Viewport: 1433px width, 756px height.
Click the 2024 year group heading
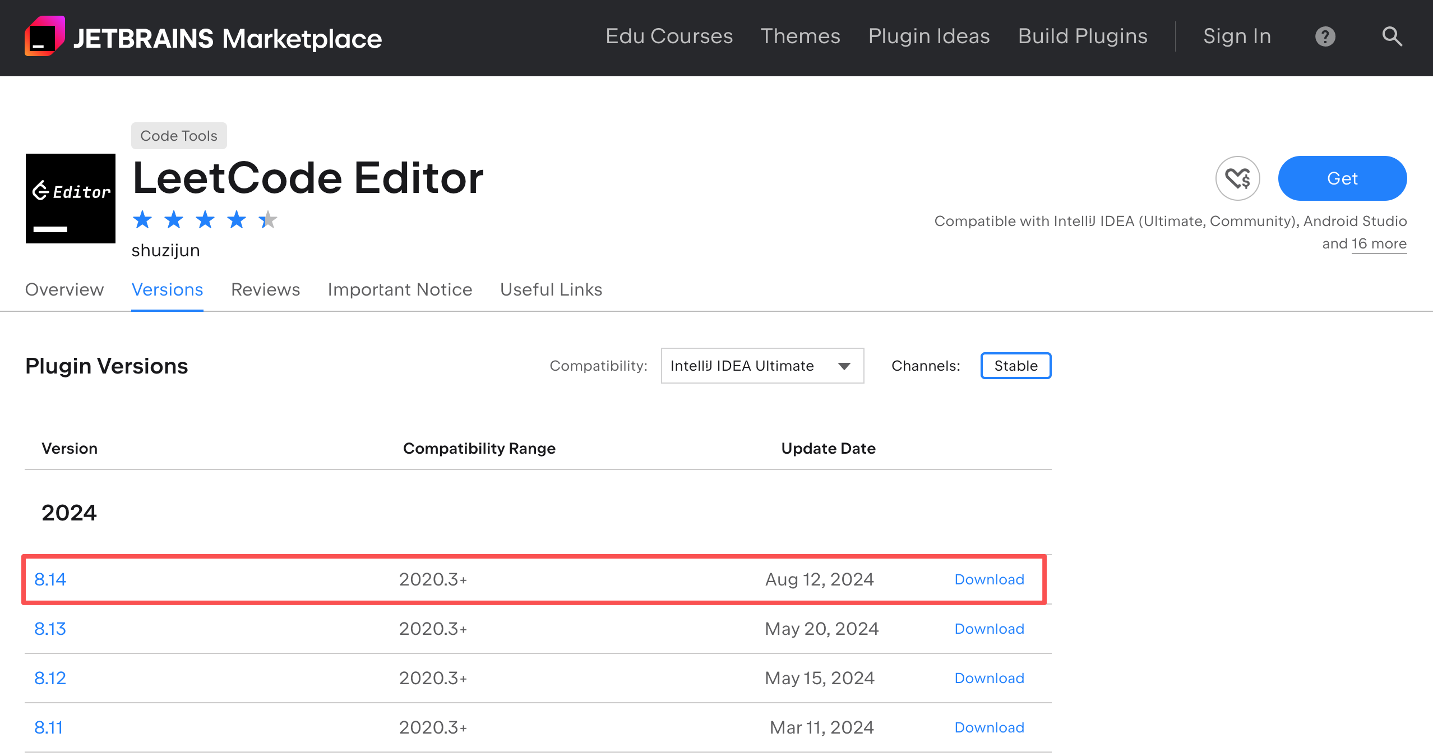coord(69,513)
